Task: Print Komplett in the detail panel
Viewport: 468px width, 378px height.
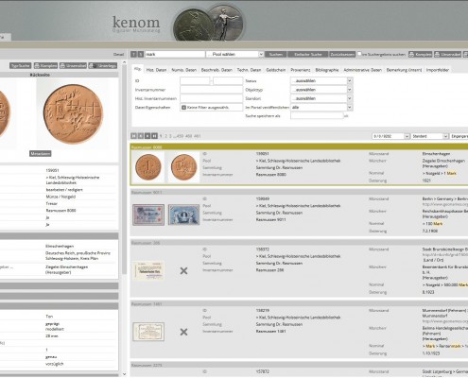Action: tap(45, 65)
